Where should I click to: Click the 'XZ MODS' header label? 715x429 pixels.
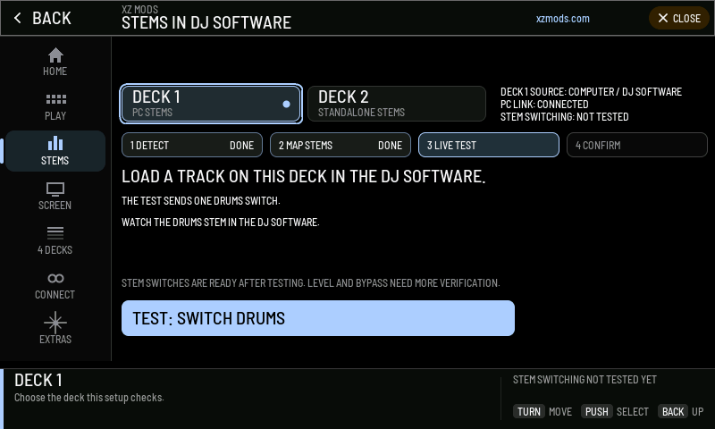point(140,9)
